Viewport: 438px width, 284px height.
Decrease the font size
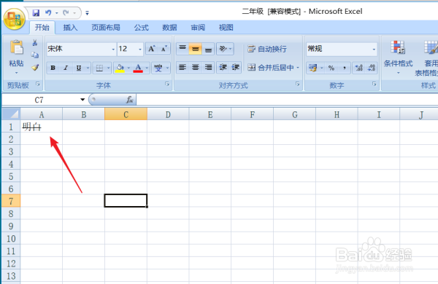pyautogui.click(x=164, y=49)
